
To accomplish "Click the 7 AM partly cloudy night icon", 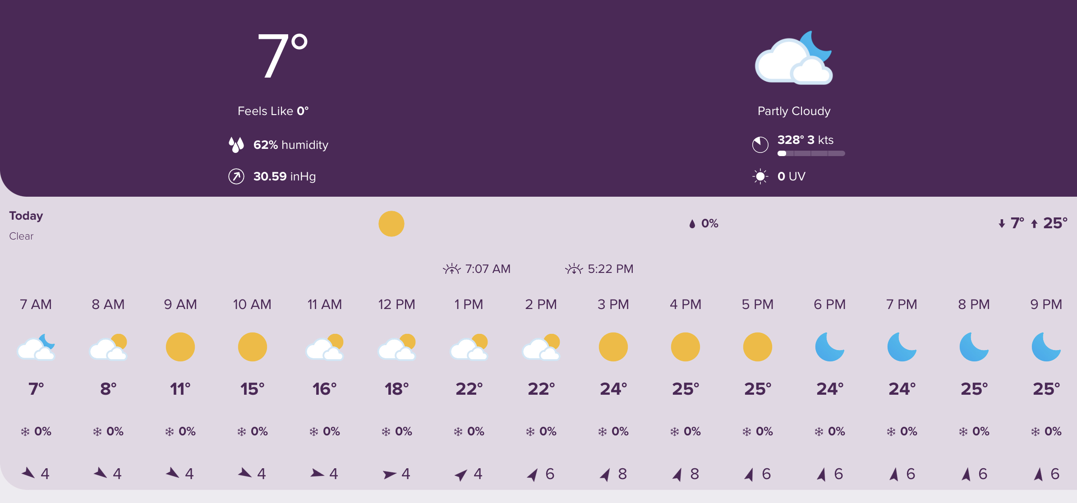I will tap(36, 347).
